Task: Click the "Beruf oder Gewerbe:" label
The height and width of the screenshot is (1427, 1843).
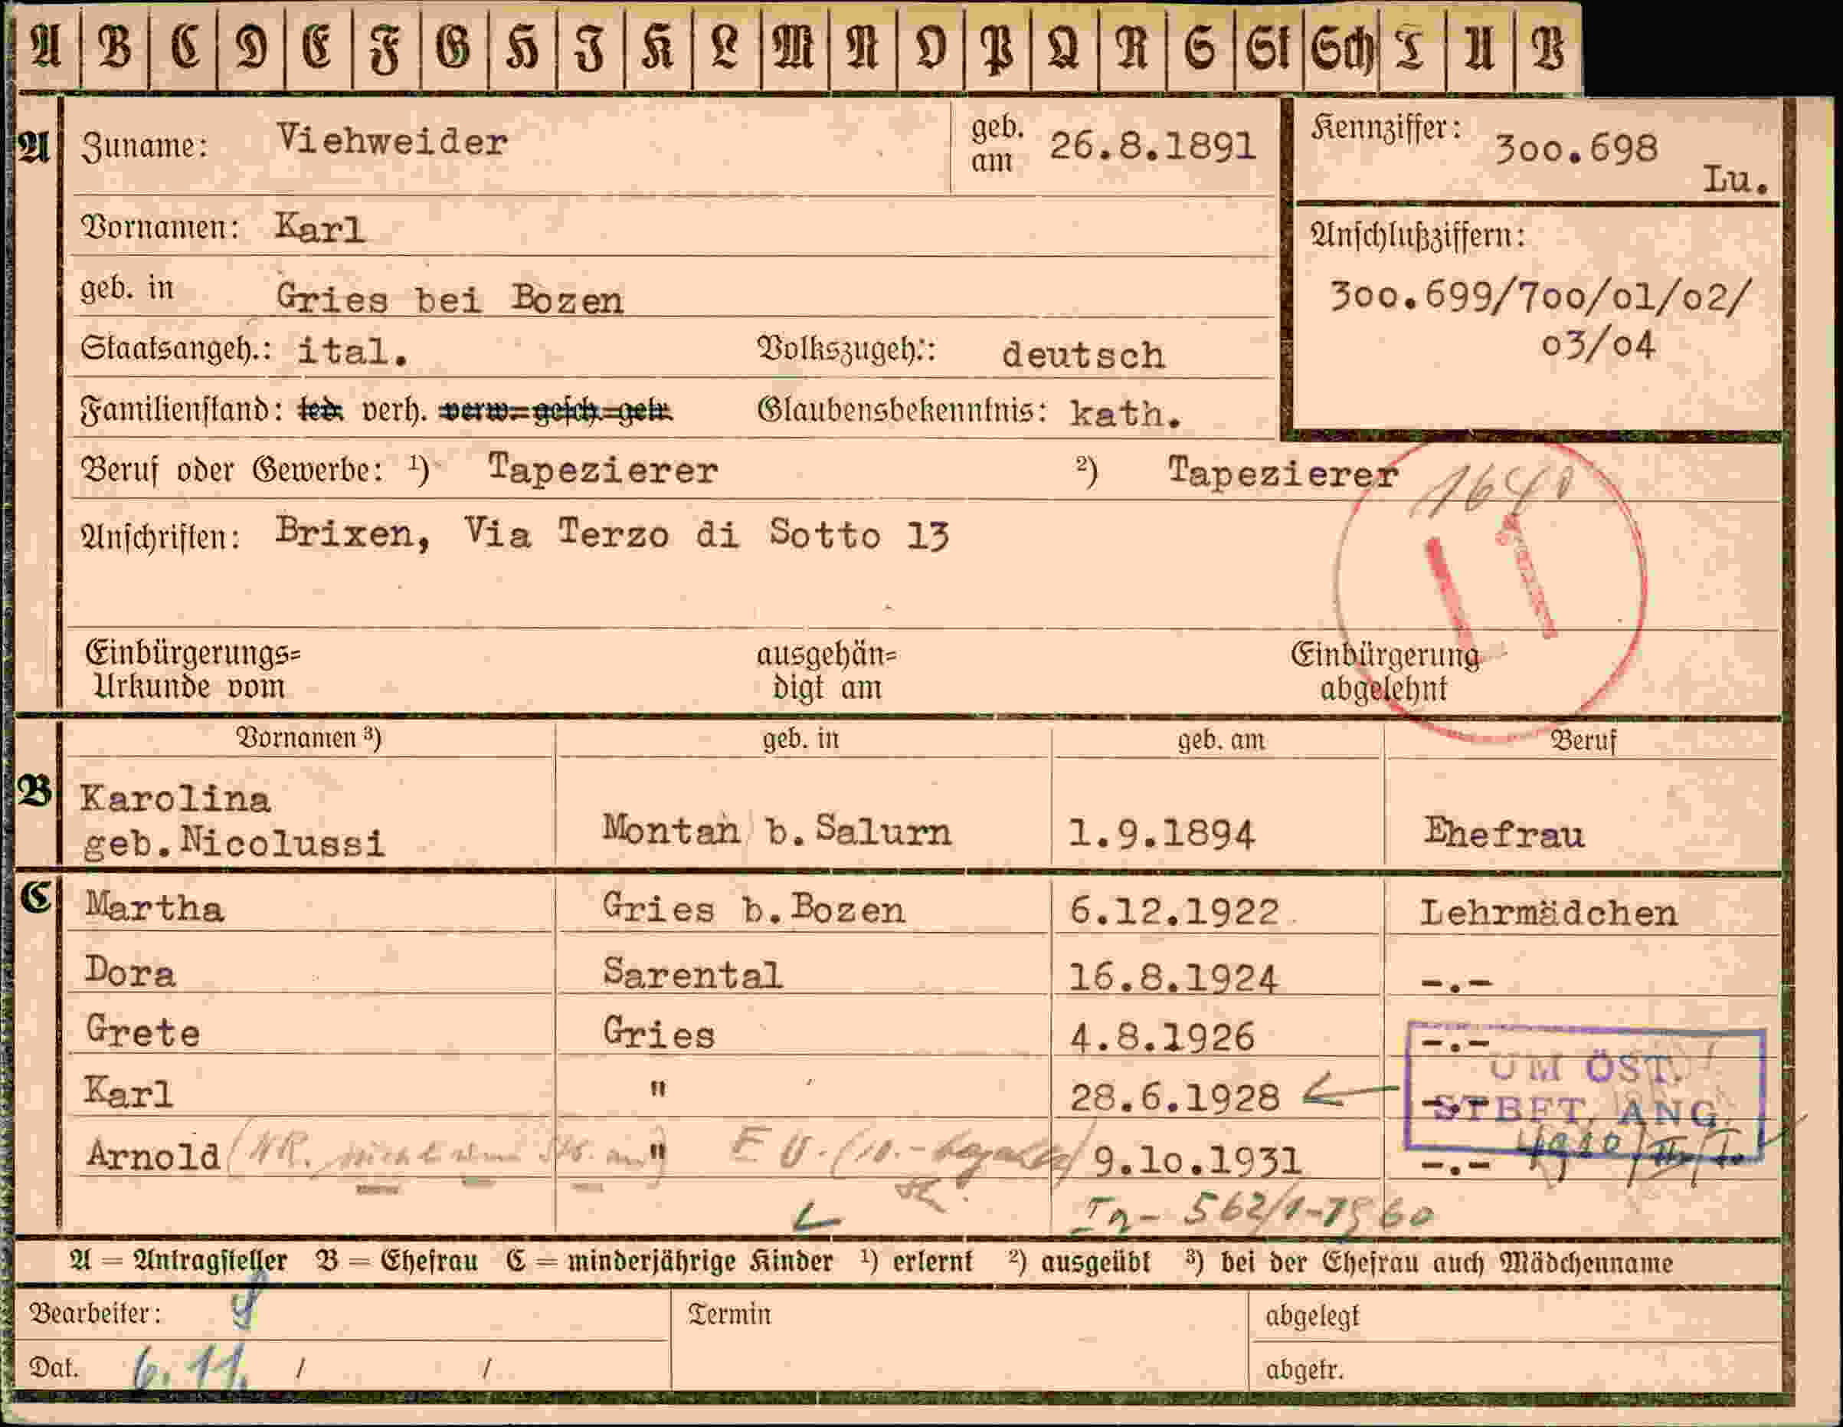Action: click(233, 471)
